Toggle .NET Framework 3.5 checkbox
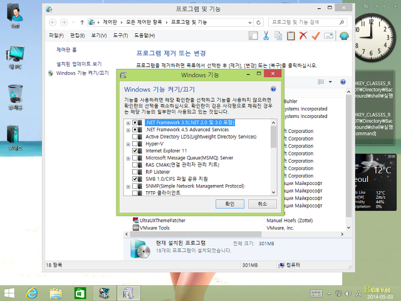401x301 pixels. pos(135,123)
